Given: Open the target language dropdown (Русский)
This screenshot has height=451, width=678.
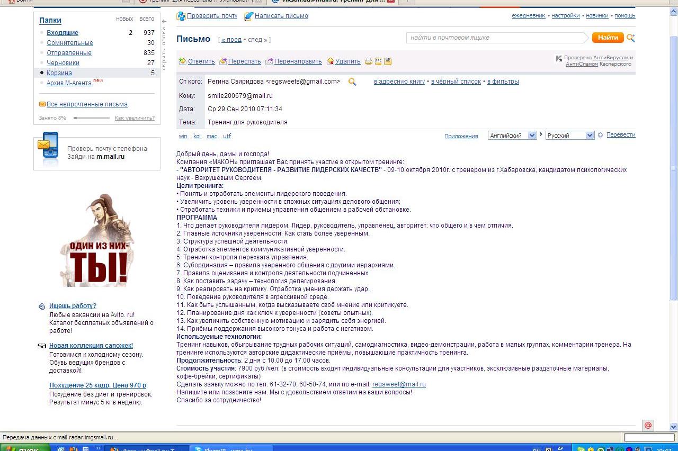Looking at the screenshot, I should (570, 136).
